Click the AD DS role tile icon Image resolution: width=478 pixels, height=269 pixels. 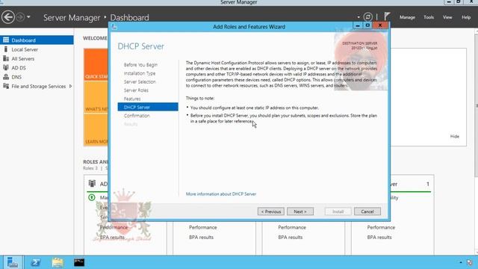[x=92, y=184]
